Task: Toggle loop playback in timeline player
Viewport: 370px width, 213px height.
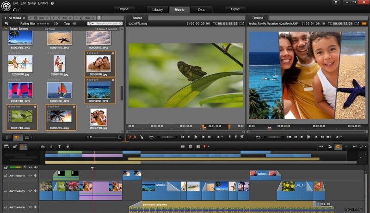Action: (x=258, y=137)
